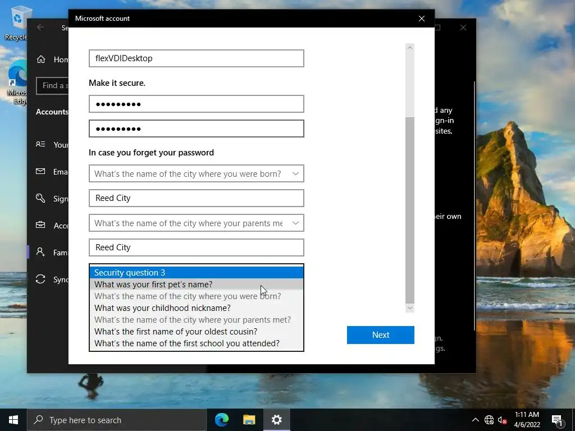The width and height of the screenshot is (575, 431).
Task: Close the Settings window behind the dialog
Action: point(463,27)
